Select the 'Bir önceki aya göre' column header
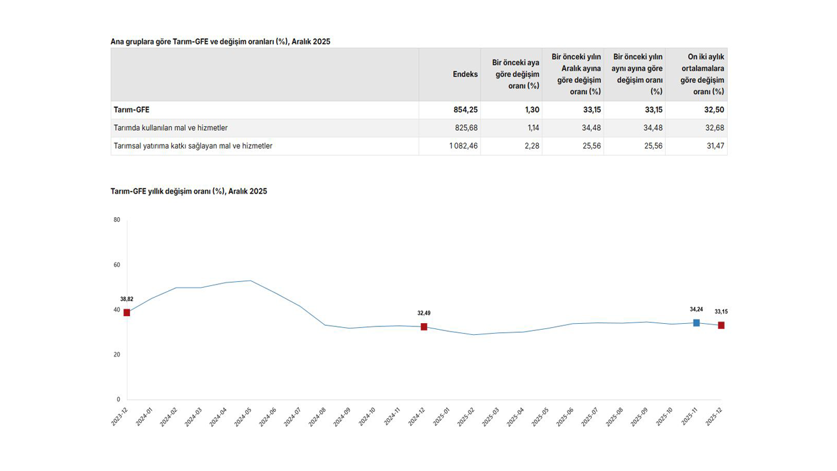Screen dimensions: 837x471 pyautogui.click(x=515, y=75)
